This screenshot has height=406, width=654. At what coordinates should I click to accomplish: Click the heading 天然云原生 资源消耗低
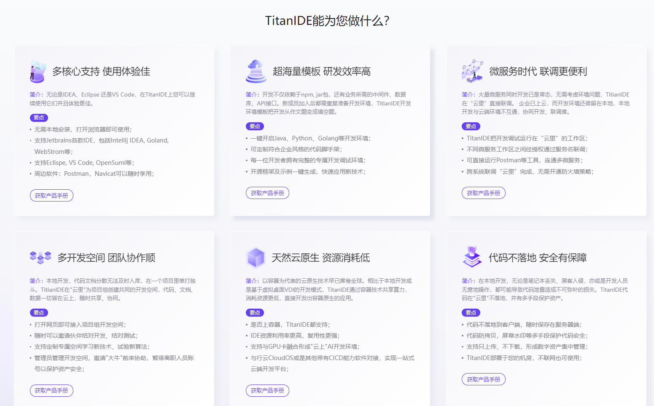pyautogui.click(x=321, y=258)
